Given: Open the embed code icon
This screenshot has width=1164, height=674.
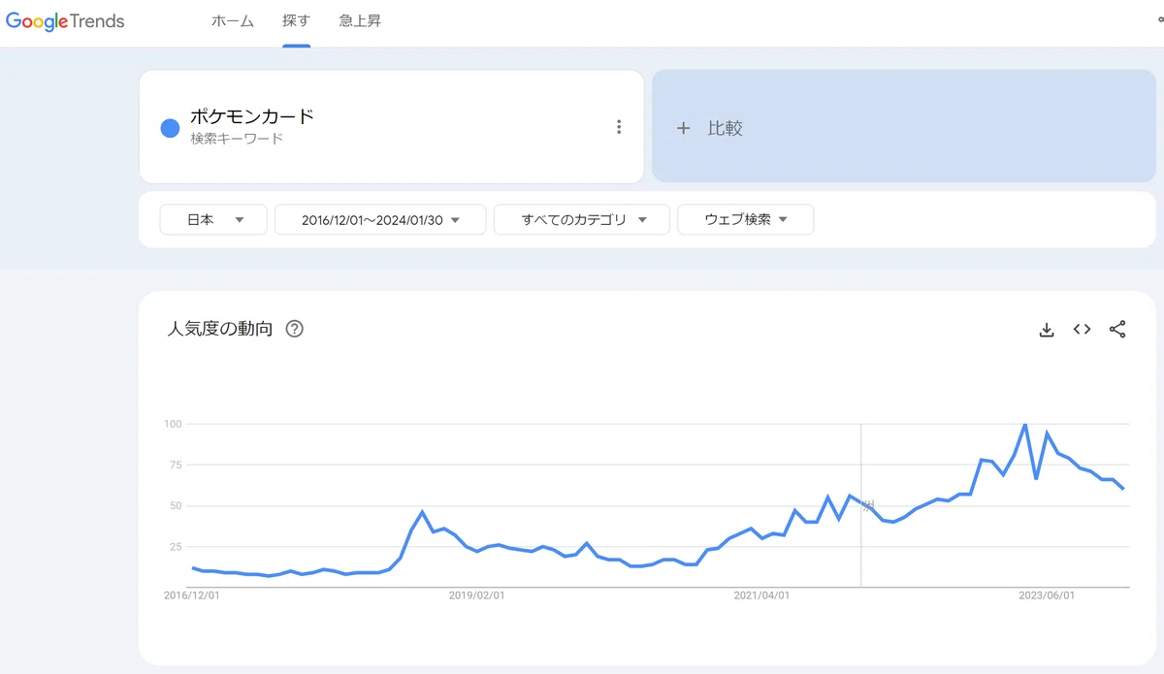Looking at the screenshot, I should click(1082, 330).
